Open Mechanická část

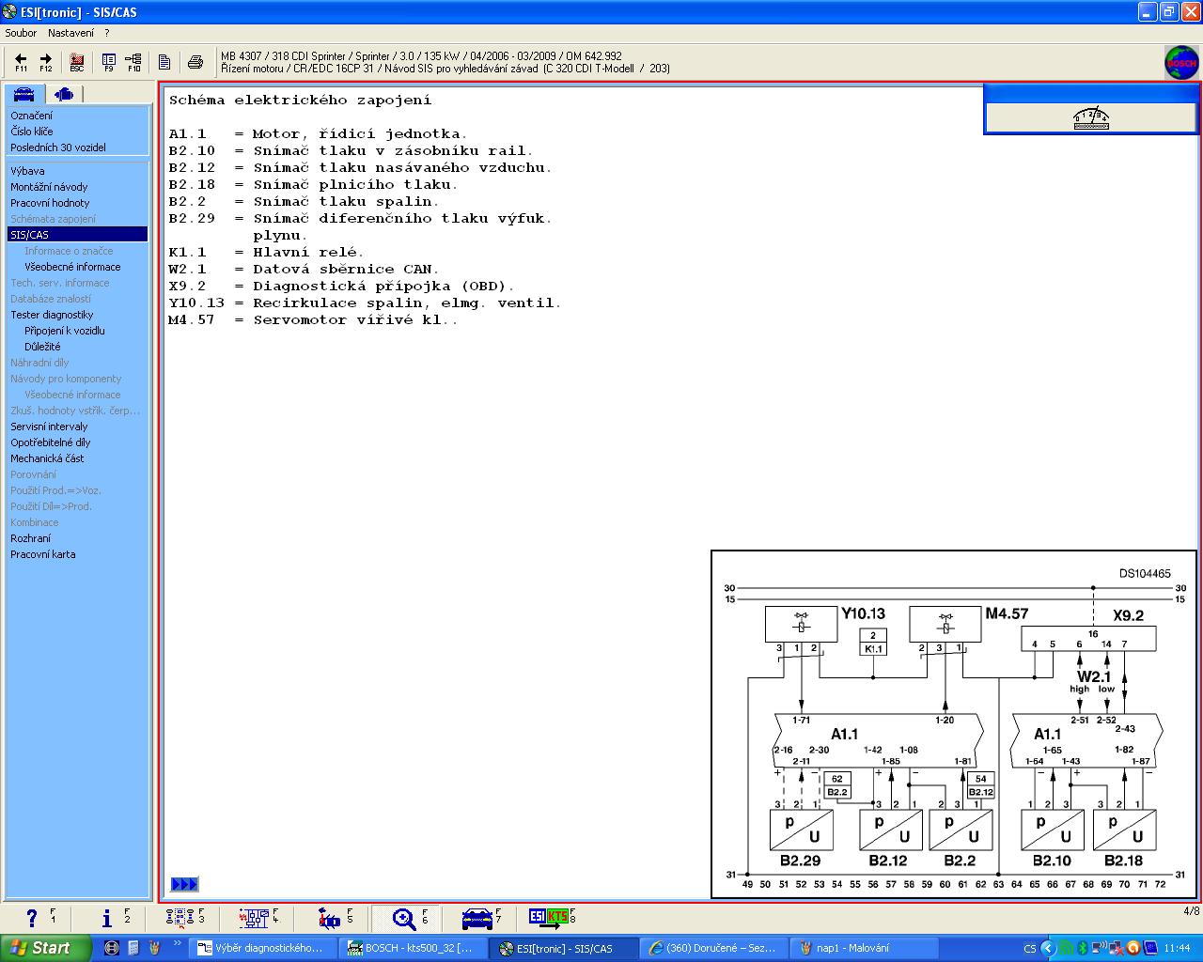click(x=47, y=458)
